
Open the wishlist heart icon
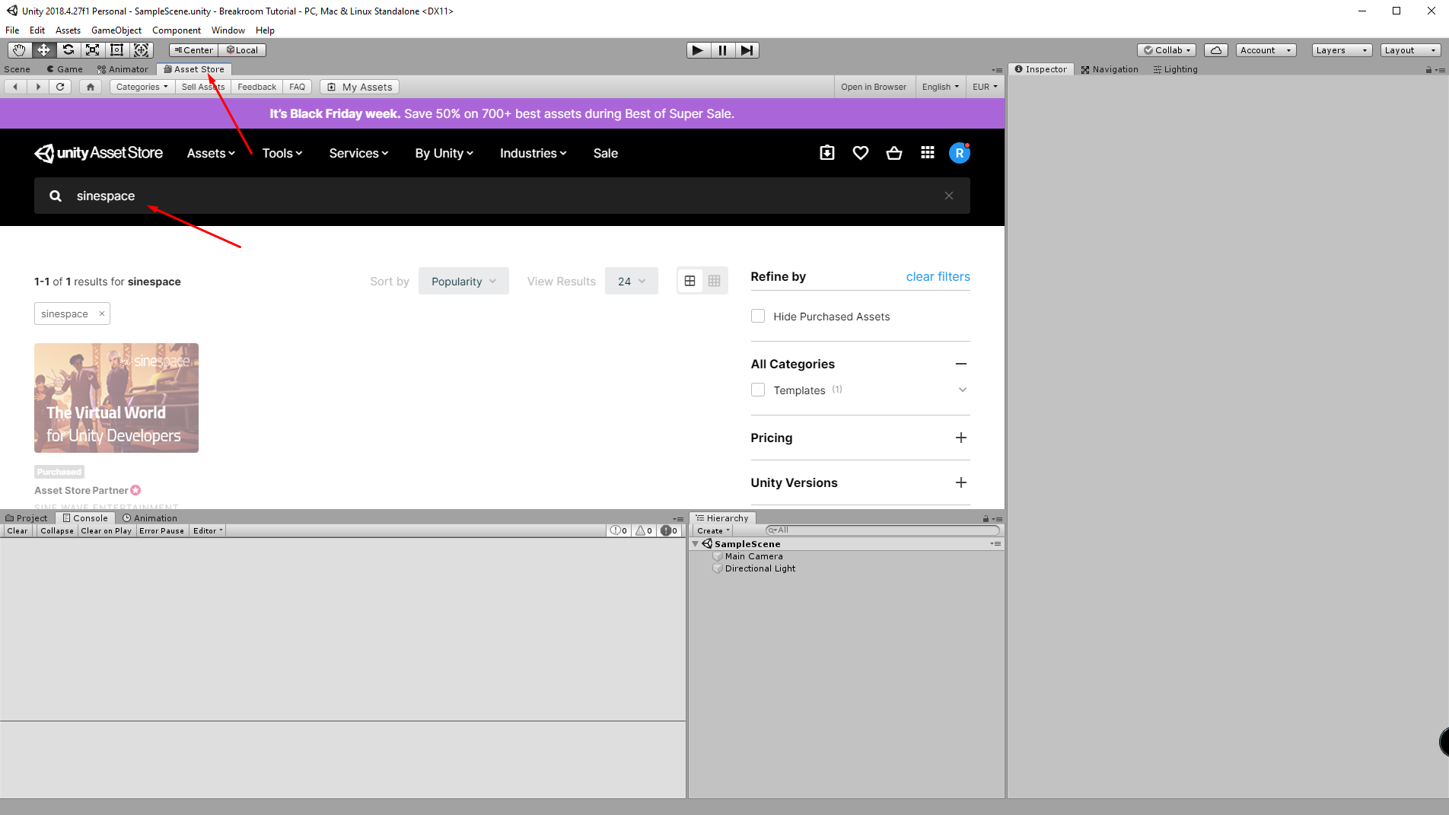(861, 153)
